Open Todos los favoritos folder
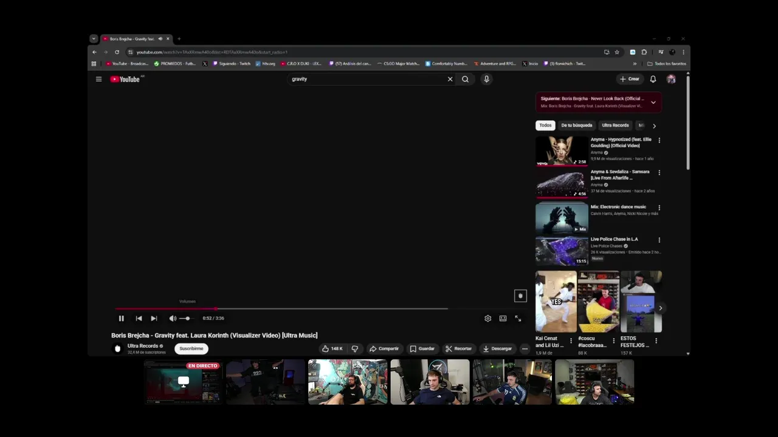Viewport: 778px width, 437px height. [x=667, y=64]
